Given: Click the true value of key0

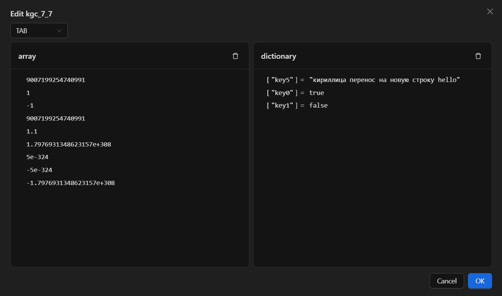Looking at the screenshot, I should click(317, 93).
